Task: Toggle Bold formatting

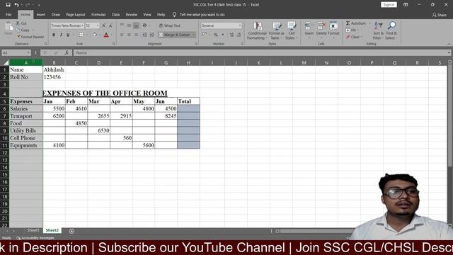Action: [54, 35]
